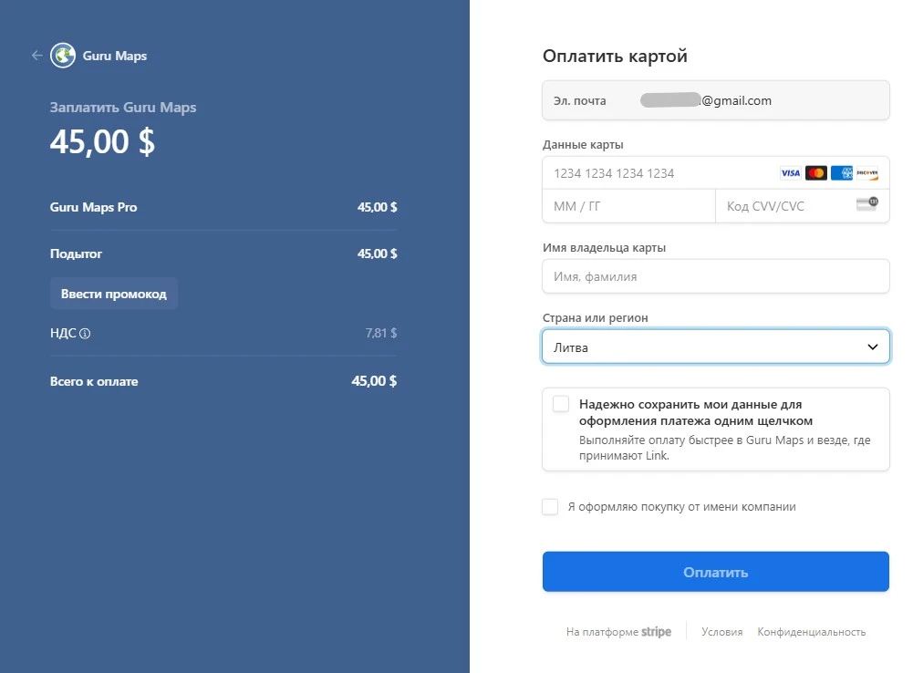Focus the cardholder name field
Image resolution: width=913 pixels, height=673 pixels.
[716, 276]
